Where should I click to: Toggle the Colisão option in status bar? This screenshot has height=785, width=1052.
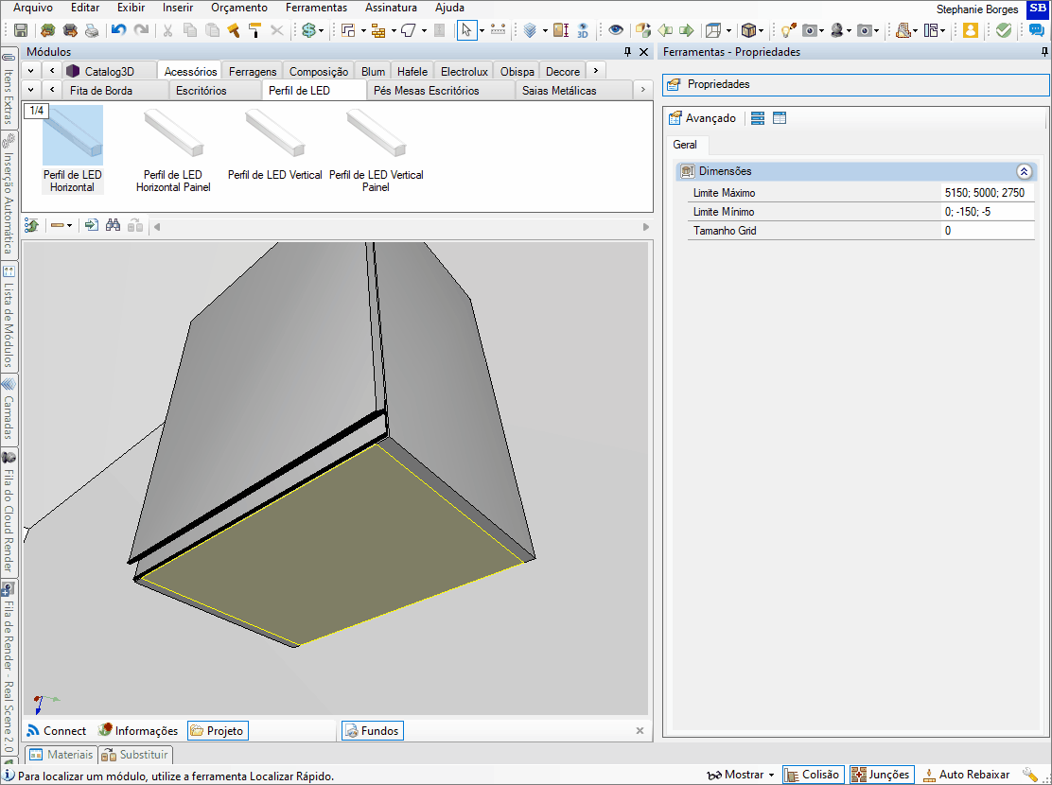point(812,775)
